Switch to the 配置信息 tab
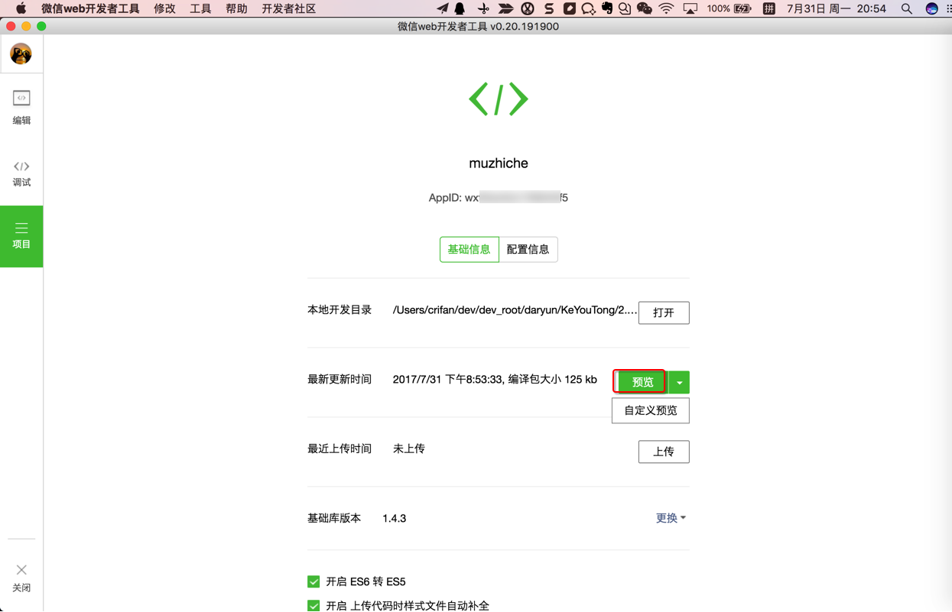The height and width of the screenshot is (612, 952). pyautogui.click(x=528, y=249)
